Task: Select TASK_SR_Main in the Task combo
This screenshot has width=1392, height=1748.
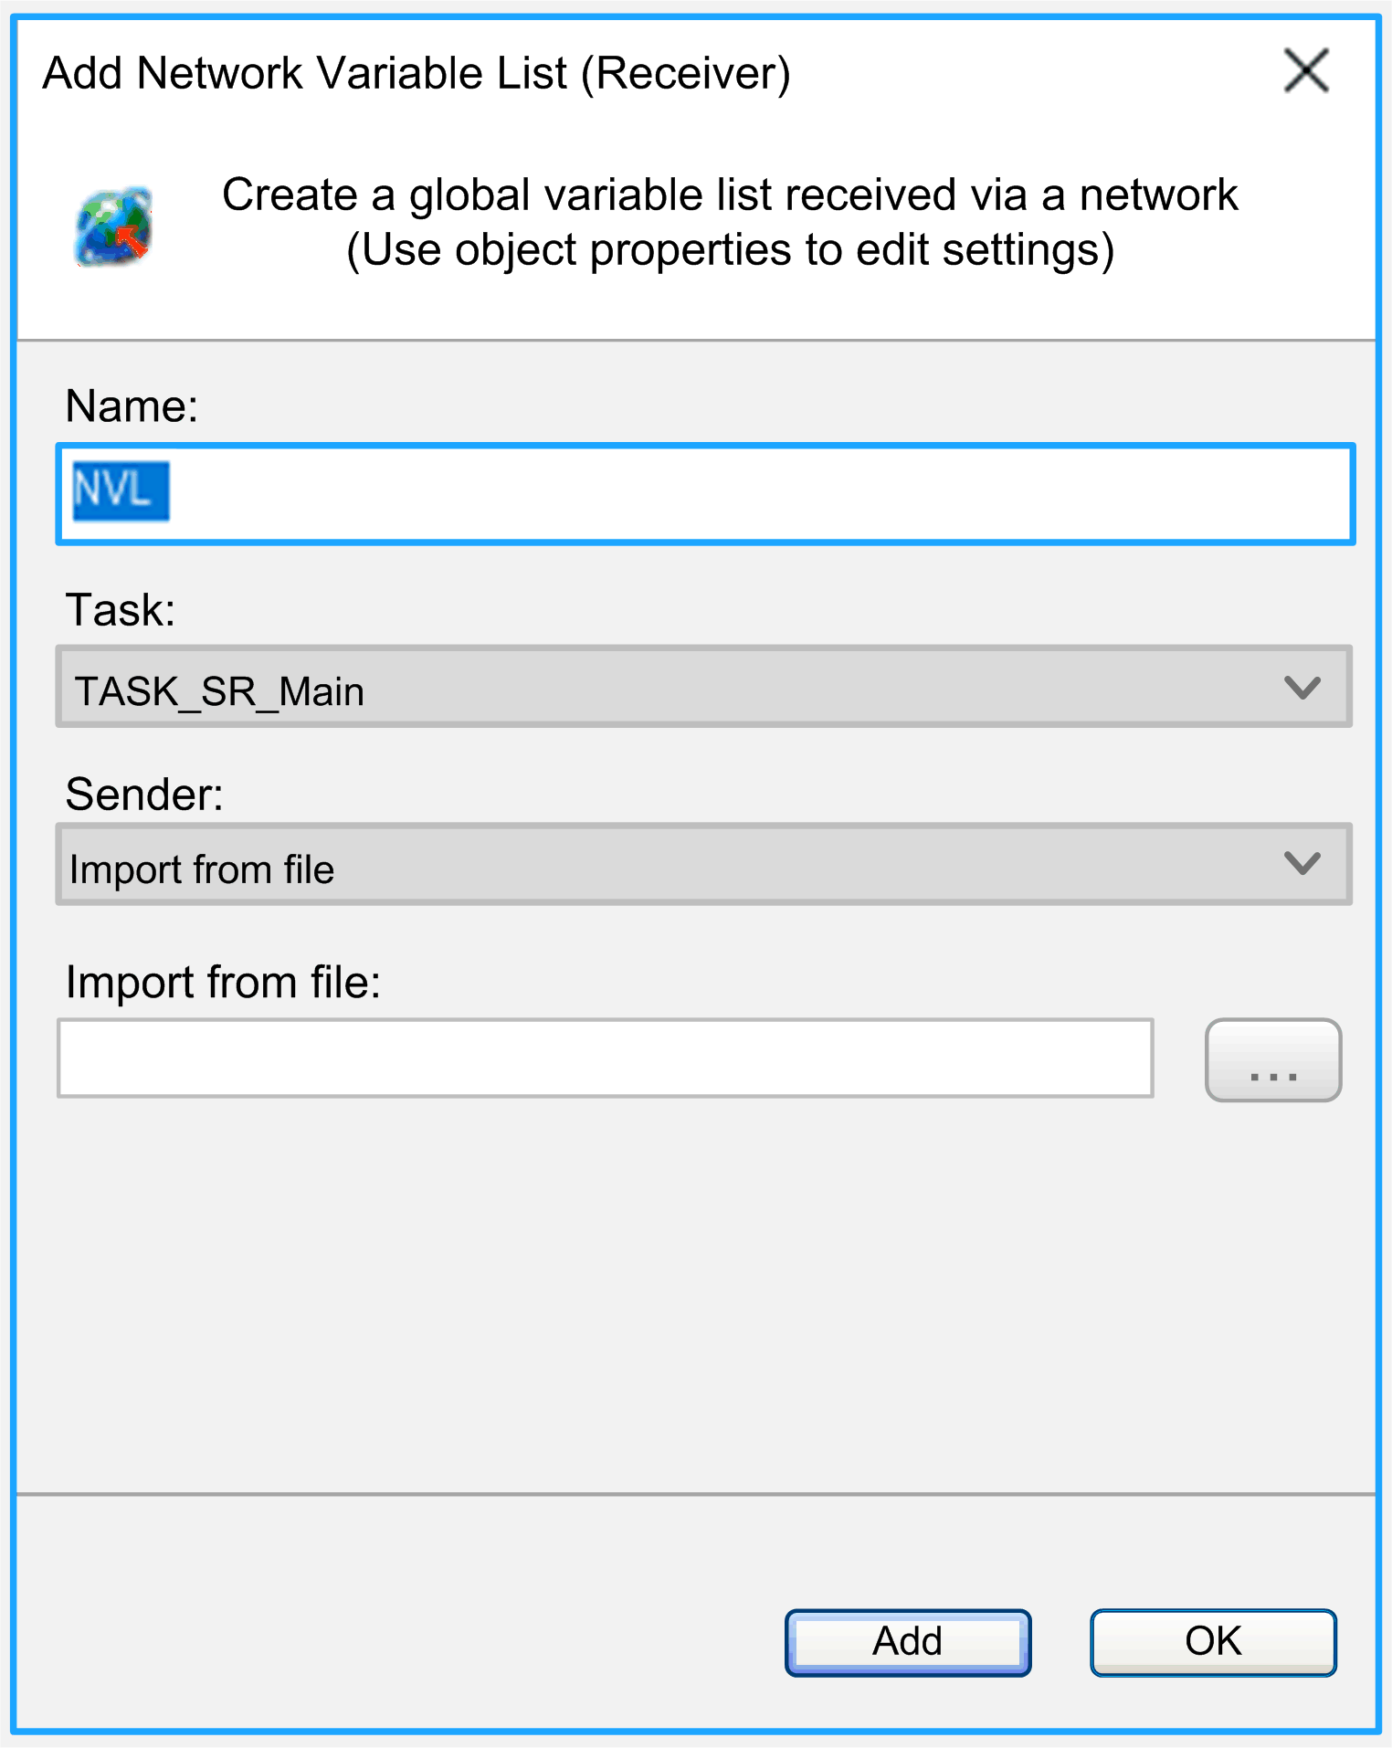Action: click(220, 690)
